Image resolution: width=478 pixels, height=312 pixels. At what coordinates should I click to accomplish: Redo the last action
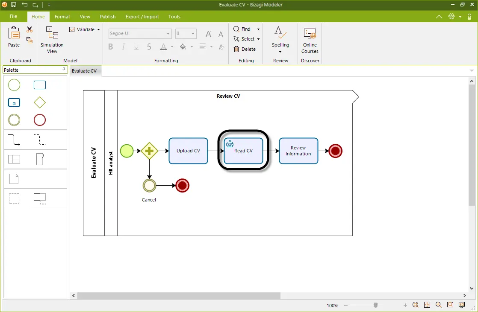click(x=35, y=5)
